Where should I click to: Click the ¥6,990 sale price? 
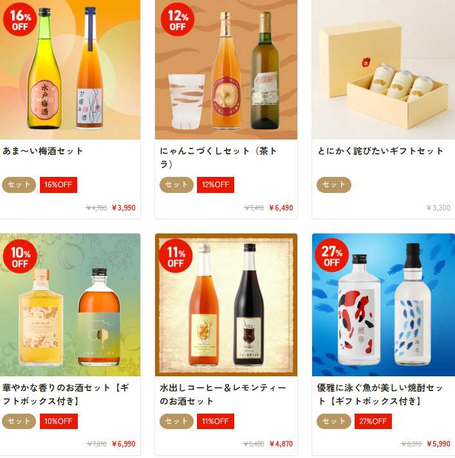124,444
